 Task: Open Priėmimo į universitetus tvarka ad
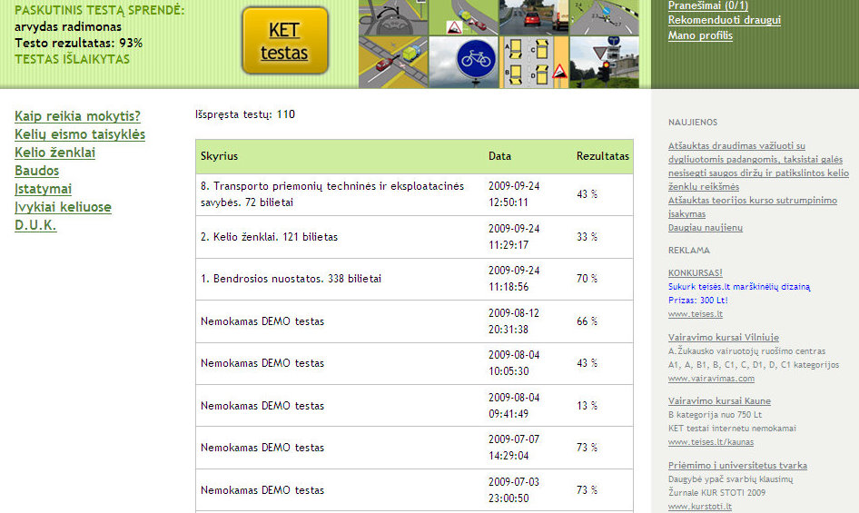(737, 465)
